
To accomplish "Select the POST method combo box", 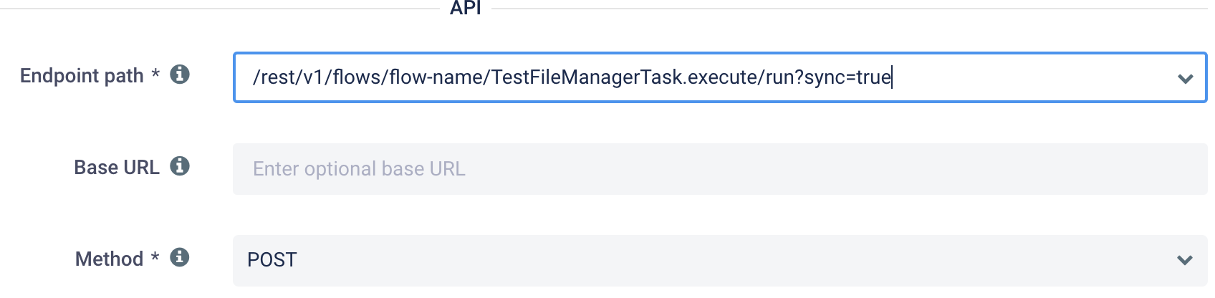I will click(x=720, y=261).
